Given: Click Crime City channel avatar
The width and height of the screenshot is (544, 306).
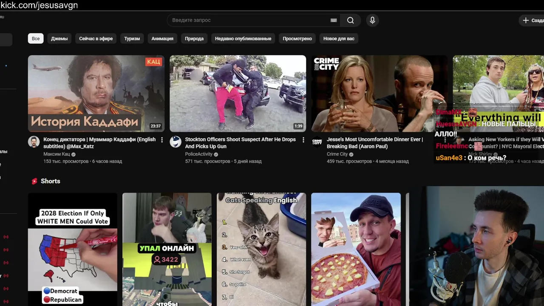Looking at the screenshot, I should click(x=317, y=142).
